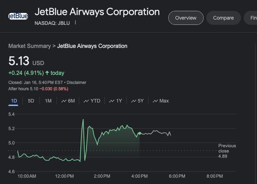Open the three-dot menu beside JBLU
The height and width of the screenshot is (184, 257).
[x=75, y=23]
